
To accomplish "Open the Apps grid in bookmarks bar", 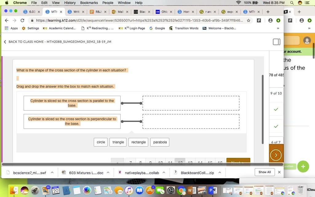I will coord(11,28).
